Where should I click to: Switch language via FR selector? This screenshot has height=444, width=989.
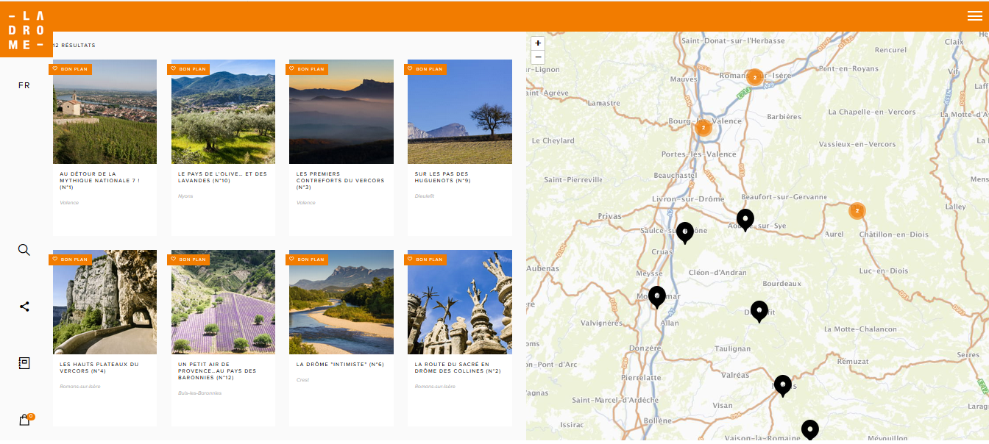pyautogui.click(x=24, y=85)
